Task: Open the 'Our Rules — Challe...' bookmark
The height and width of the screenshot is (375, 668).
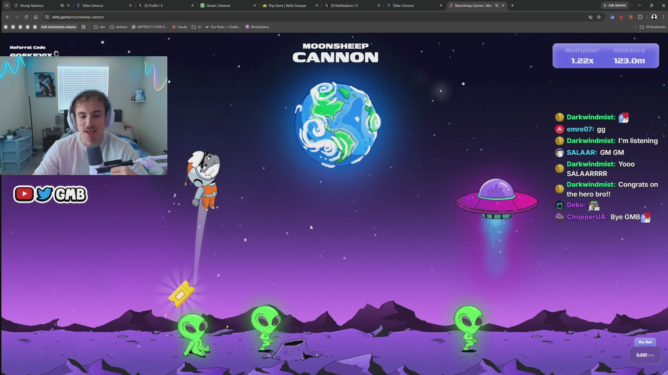Action: 223,27
